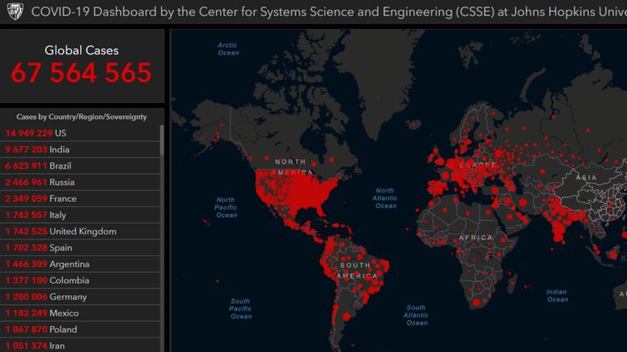Screen dimensions: 627x352
Task: Click the Johns Hopkins shield logo
Action: coord(14,13)
